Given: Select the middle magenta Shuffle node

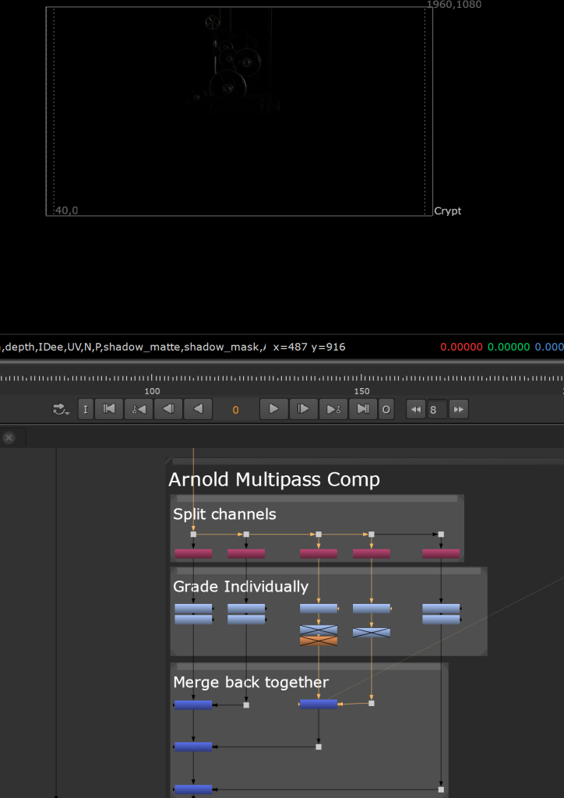Looking at the screenshot, I should tap(319, 554).
